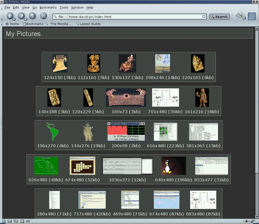
Task: Click the Print icon in the toolbar
Action: (239, 15)
